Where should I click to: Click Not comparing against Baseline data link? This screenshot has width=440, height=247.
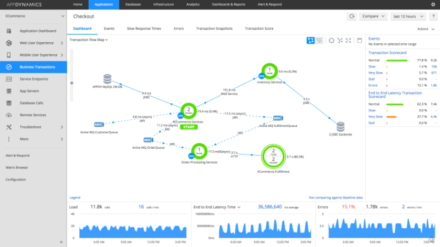[335, 198]
